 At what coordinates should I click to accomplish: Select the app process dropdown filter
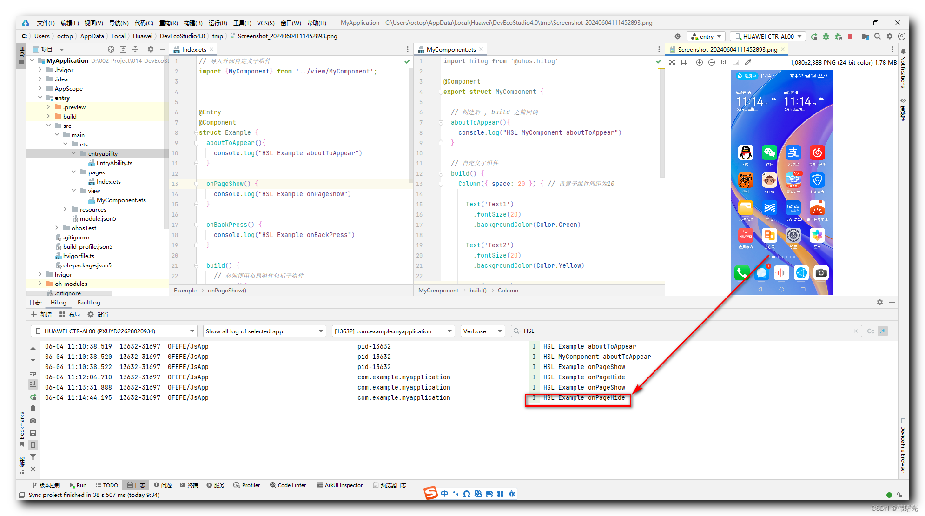[x=393, y=331]
